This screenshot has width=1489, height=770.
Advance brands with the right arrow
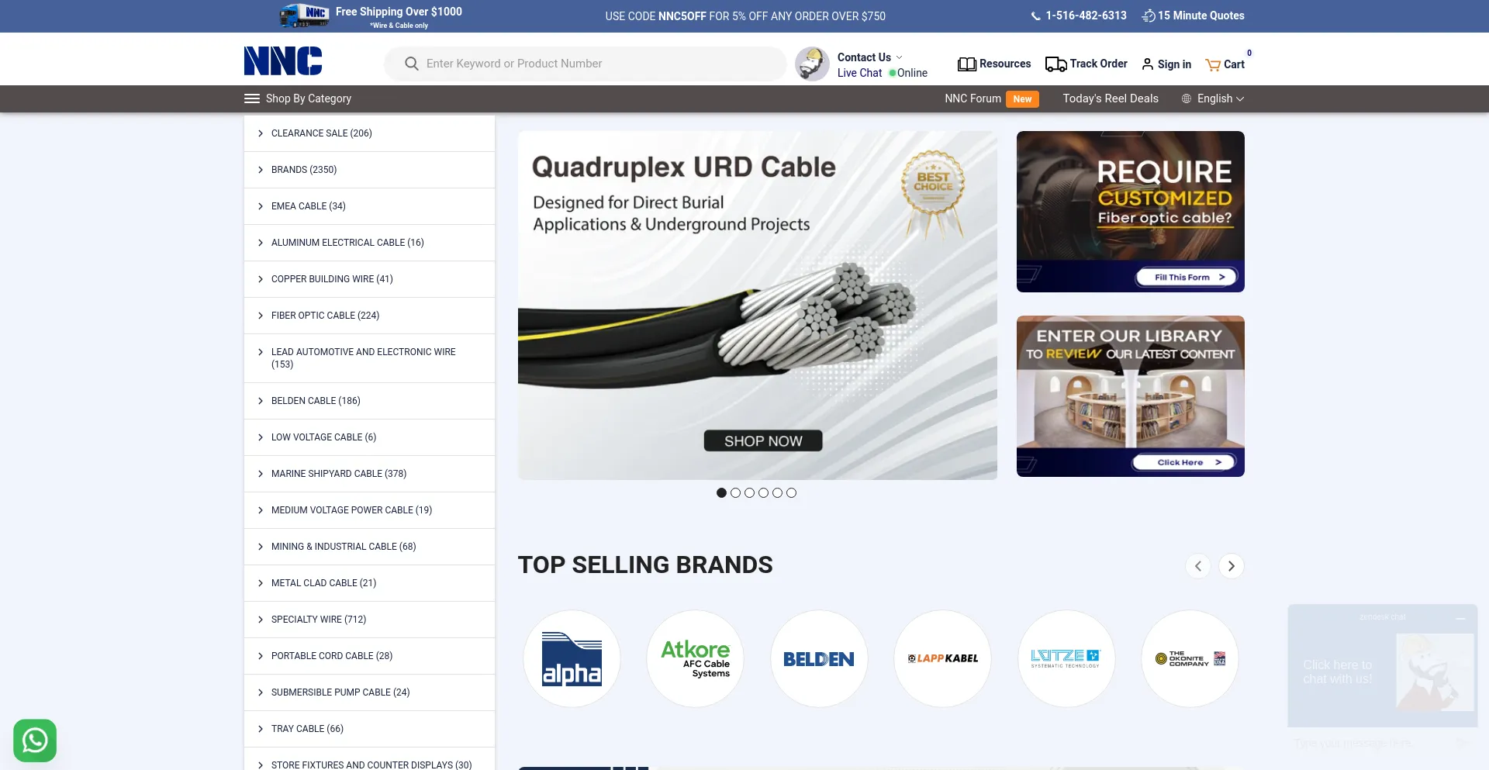1231,566
